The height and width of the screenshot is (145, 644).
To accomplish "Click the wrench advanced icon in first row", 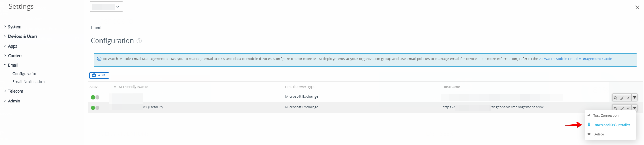I will (x=628, y=98).
